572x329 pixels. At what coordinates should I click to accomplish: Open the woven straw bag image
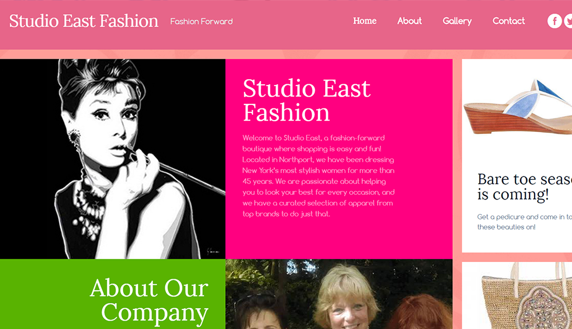point(526,296)
